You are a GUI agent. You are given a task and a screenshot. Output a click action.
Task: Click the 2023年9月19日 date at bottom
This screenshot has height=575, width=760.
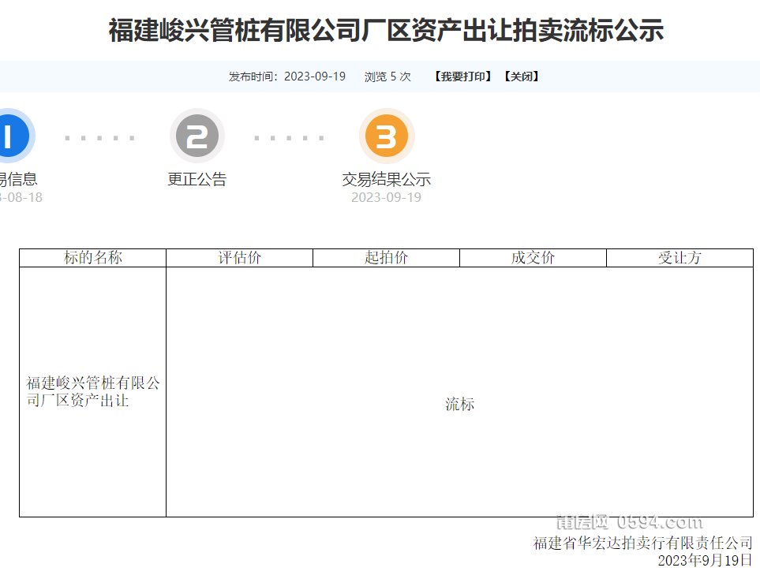click(x=706, y=560)
